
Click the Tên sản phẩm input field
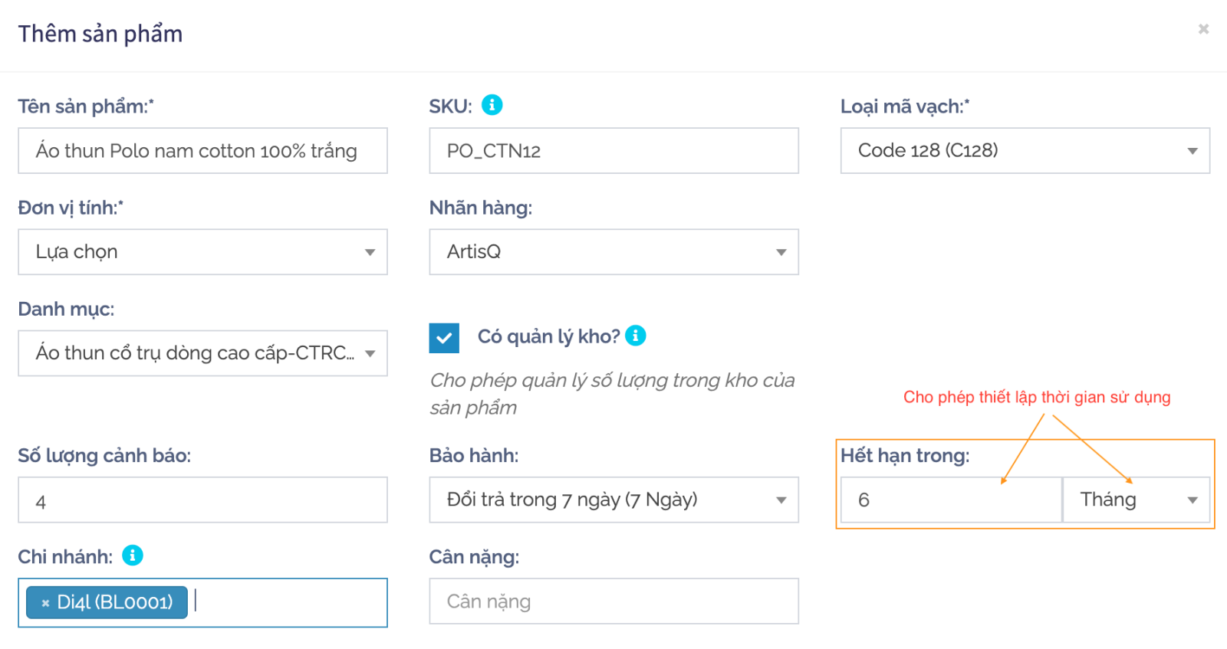coord(202,151)
